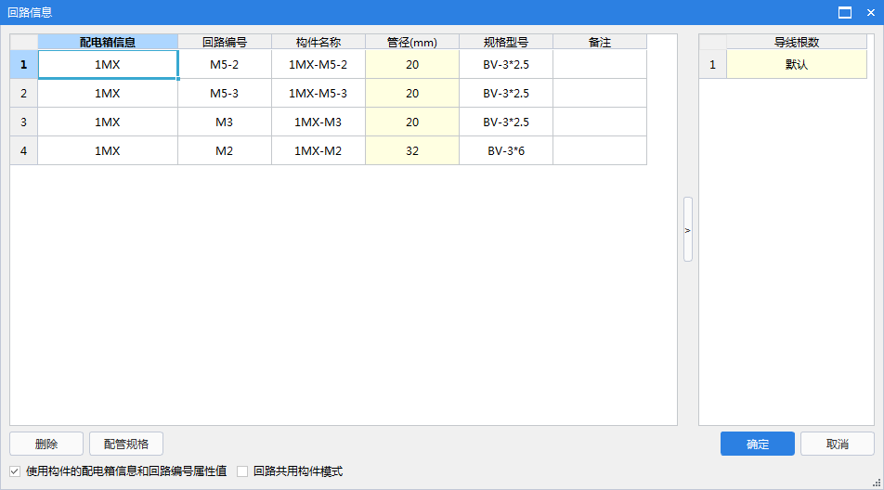Select row 4 header in circuit table
Viewport: 884px width, 490px height.
23,151
